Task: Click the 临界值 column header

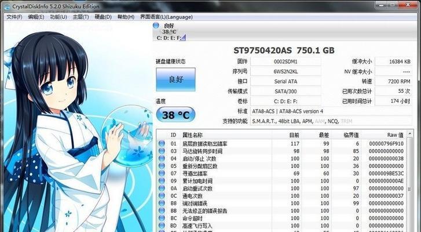Action: [x=346, y=135]
